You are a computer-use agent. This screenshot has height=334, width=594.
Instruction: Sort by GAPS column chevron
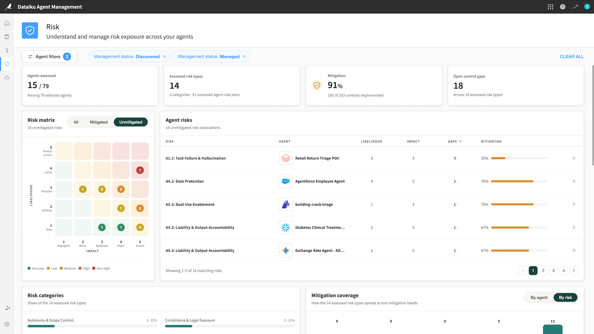(x=460, y=141)
